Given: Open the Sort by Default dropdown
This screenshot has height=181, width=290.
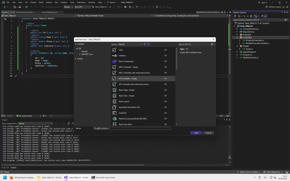Looking at the screenshot, I should (x=130, y=44).
